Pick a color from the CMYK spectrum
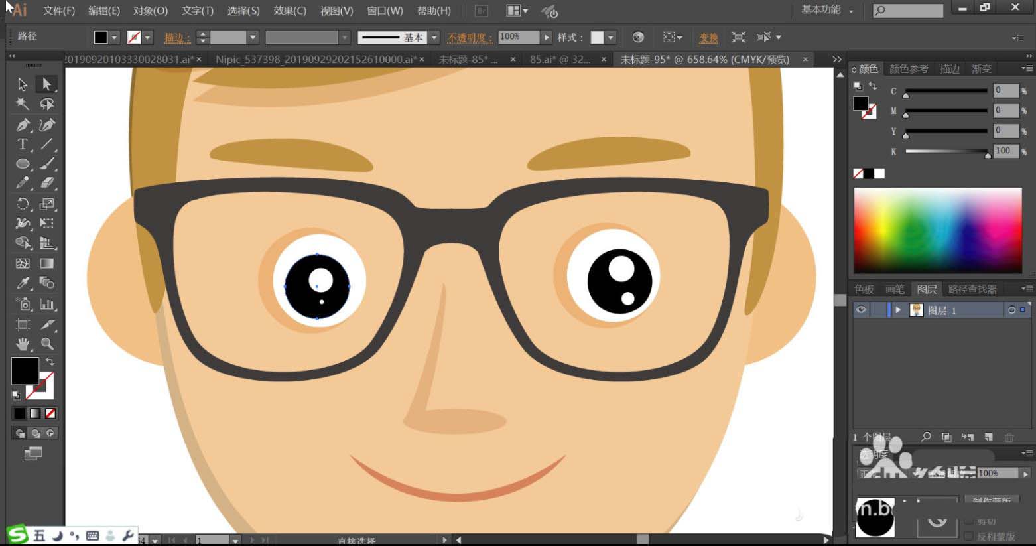1036x546 pixels. tap(937, 230)
